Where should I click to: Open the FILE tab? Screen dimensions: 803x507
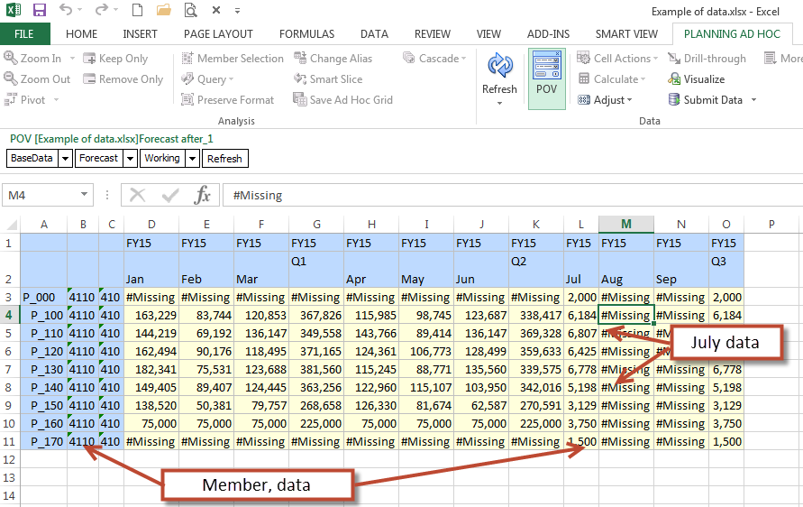24,34
